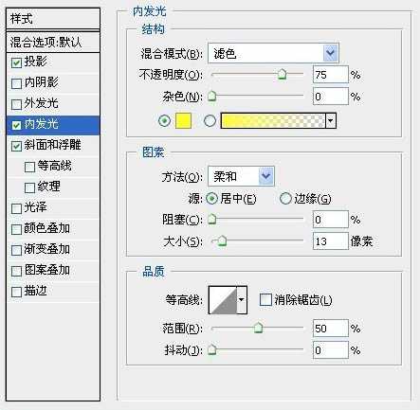420x410 pixels.
Task: Enable the 图案叠加 checkbox
Action: click(16, 271)
